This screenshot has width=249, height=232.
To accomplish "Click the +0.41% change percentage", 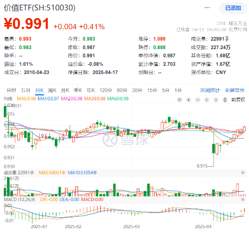I will click(92, 27).
